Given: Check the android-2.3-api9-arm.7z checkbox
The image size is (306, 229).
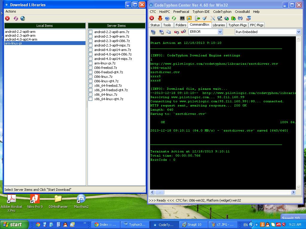Looking at the screenshot, I should (x=90, y=36).
